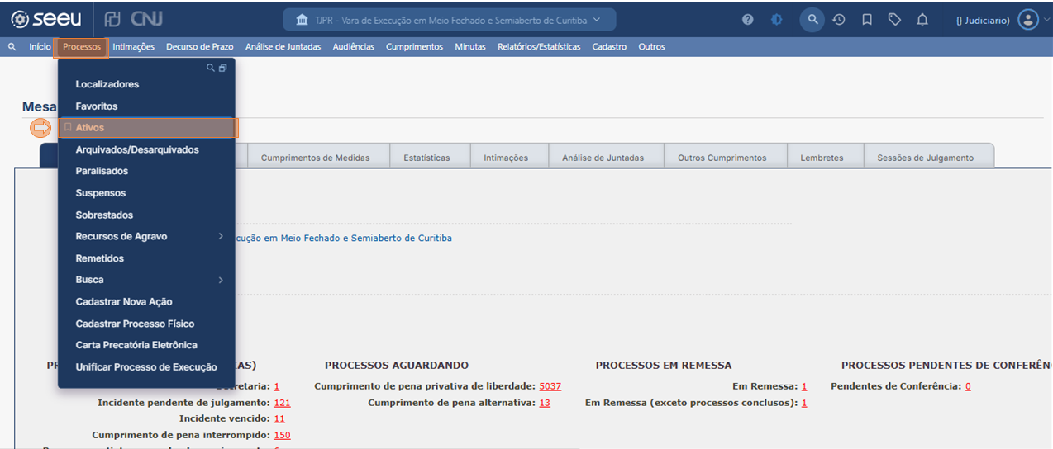Open the help question mark icon

coord(748,20)
